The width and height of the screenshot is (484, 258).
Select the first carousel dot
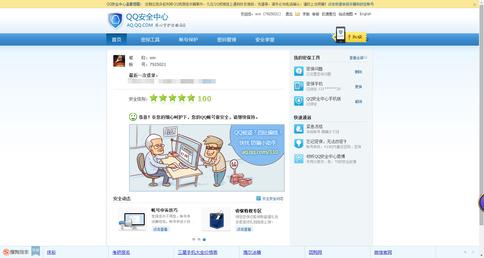(x=194, y=240)
